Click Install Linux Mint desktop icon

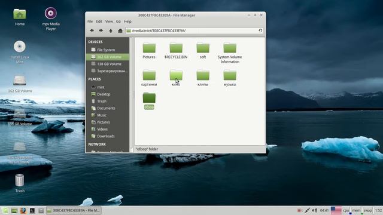20,52
